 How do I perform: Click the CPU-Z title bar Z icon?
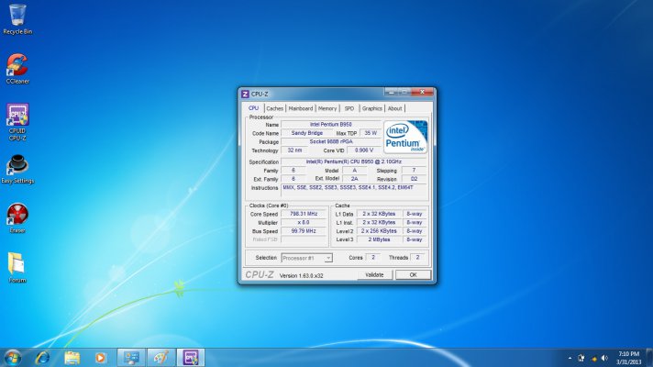tap(245, 95)
